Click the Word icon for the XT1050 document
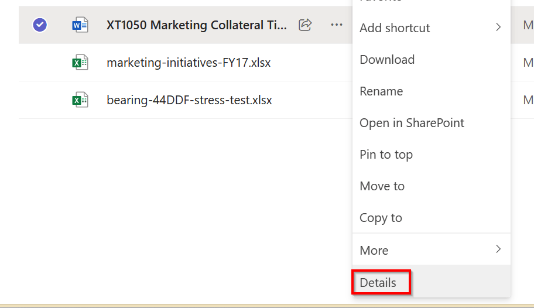Viewport: 534px width, 308px height. pos(80,25)
